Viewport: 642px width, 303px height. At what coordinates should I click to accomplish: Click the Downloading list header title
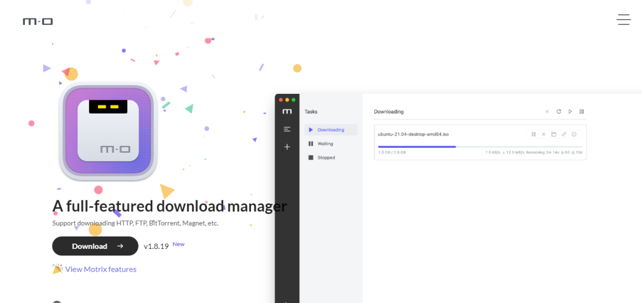tap(389, 111)
